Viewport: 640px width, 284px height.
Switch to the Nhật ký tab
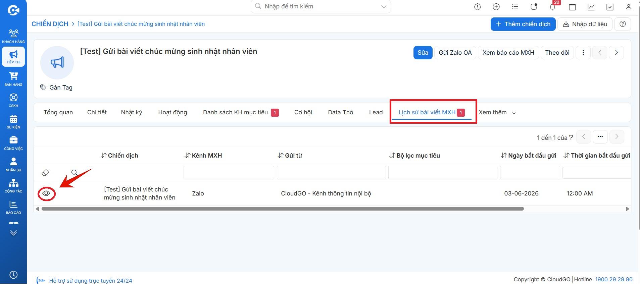(x=132, y=112)
